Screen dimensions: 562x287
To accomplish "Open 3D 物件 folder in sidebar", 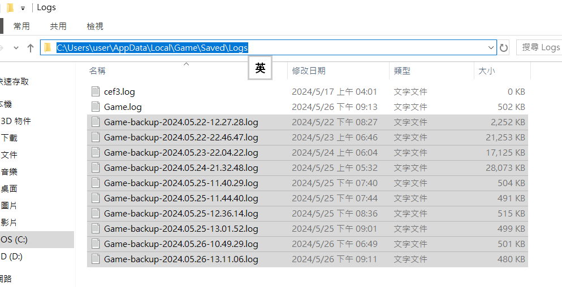I will pos(16,121).
